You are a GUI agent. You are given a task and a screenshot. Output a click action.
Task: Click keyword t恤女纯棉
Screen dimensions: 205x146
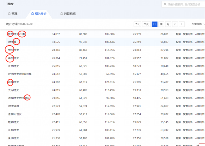click(x=13, y=106)
